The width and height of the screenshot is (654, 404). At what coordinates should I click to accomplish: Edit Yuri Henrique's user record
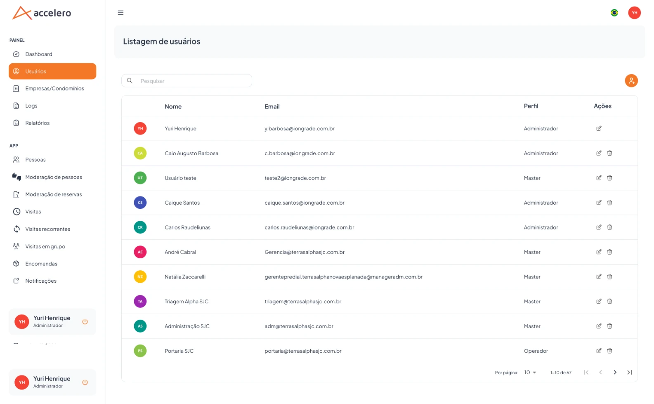(598, 128)
